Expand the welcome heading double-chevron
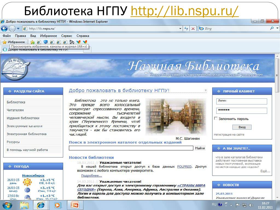Screen dimensions: 280x210 tap(206, 90)
